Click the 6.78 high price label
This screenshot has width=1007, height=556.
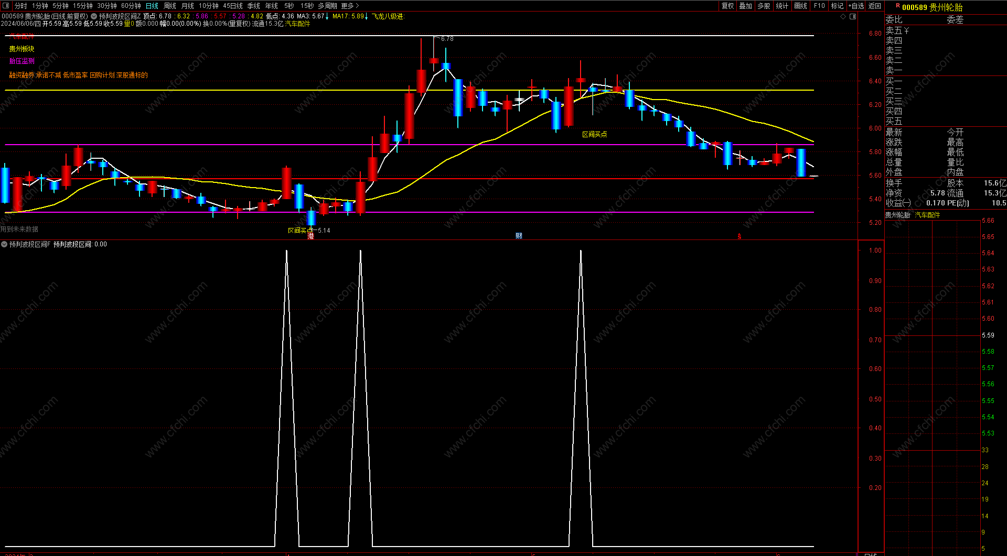[447, 39]
